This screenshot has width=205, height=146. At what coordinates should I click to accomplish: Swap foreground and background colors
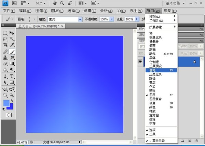coord(12,101)
